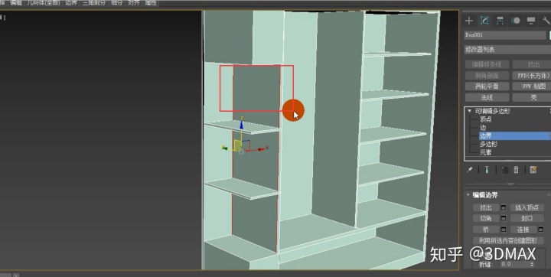Switch to the Modify panel icon
The height and width of the screenshot is (277, 551).
[x=484, y=21]
